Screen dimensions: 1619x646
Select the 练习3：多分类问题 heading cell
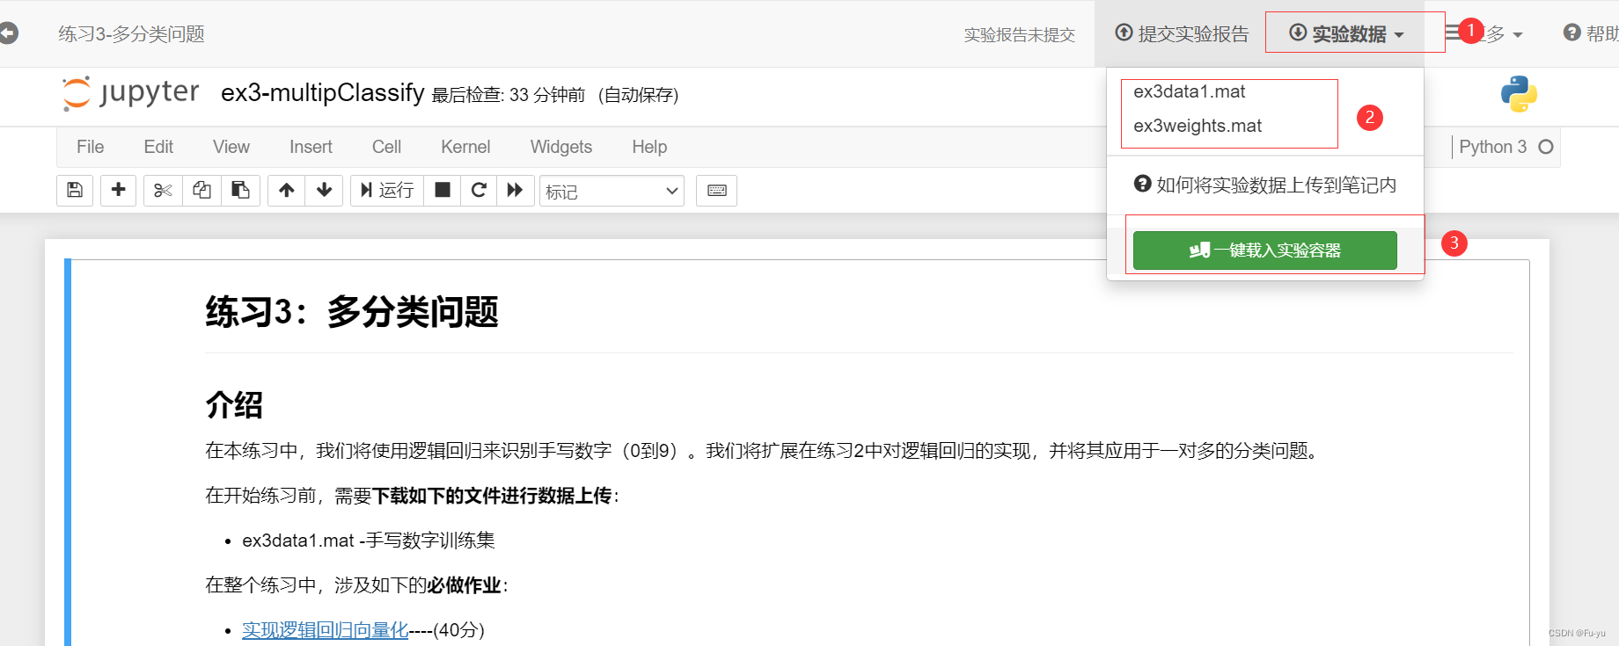click(x=352, y=312)
